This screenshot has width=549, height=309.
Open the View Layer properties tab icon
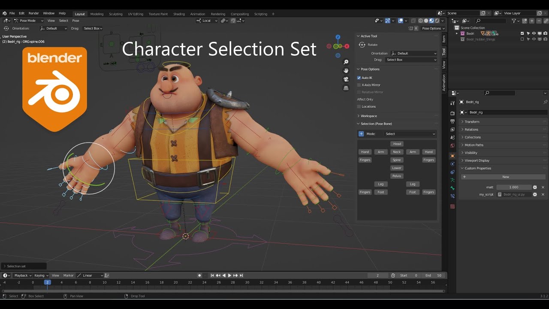click(x=452, y=130)
